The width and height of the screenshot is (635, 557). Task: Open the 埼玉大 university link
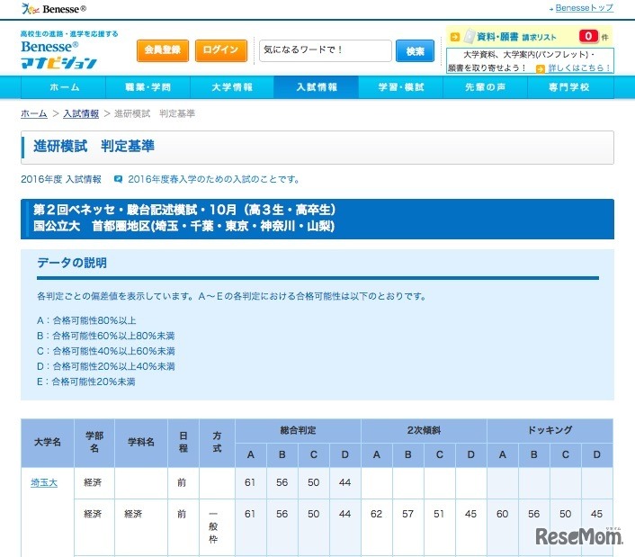click(x=44, y=482)
